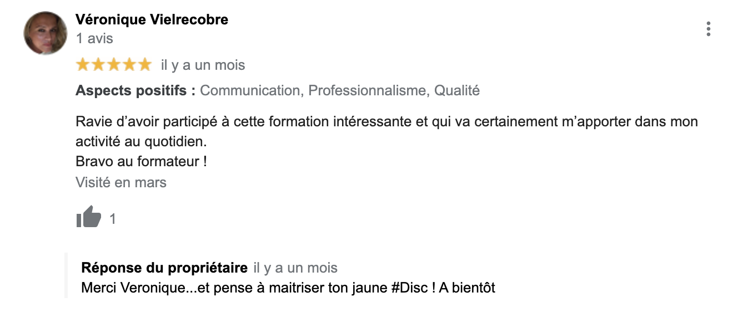733x318 pixels.
Task: Select the "Professionnalisme" aspect
Action: pos(367,90)
